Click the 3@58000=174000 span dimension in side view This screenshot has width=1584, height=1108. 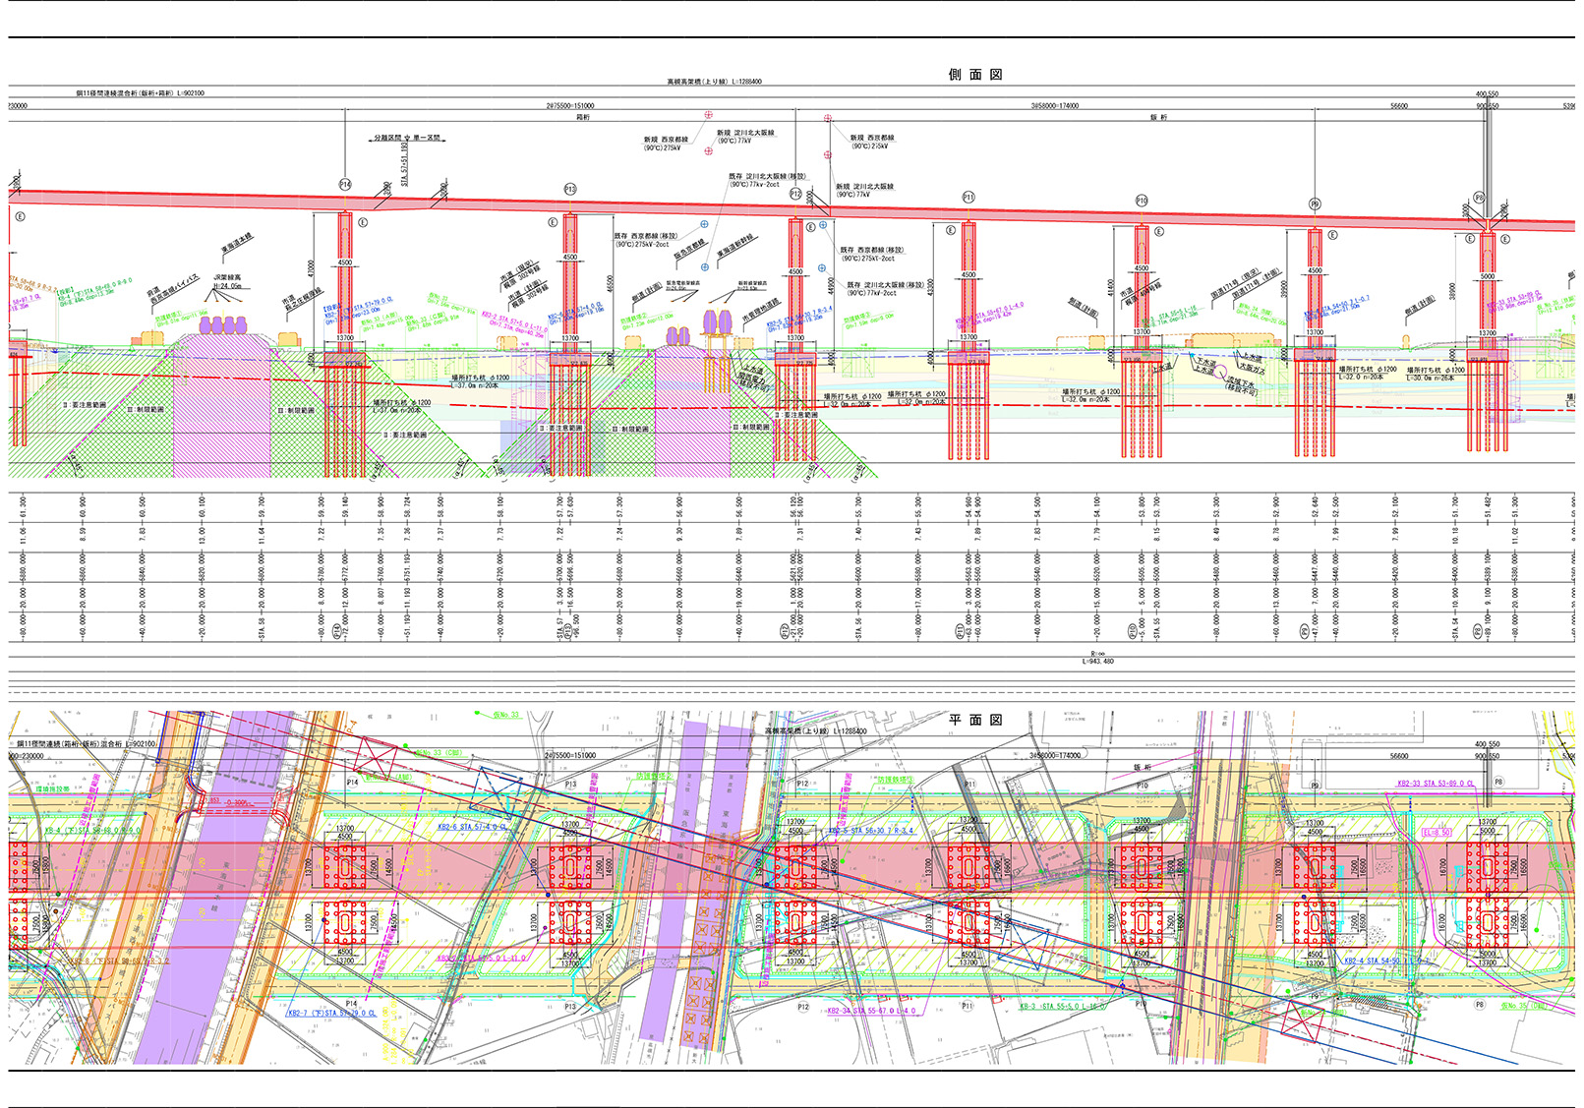(1055, 106)
